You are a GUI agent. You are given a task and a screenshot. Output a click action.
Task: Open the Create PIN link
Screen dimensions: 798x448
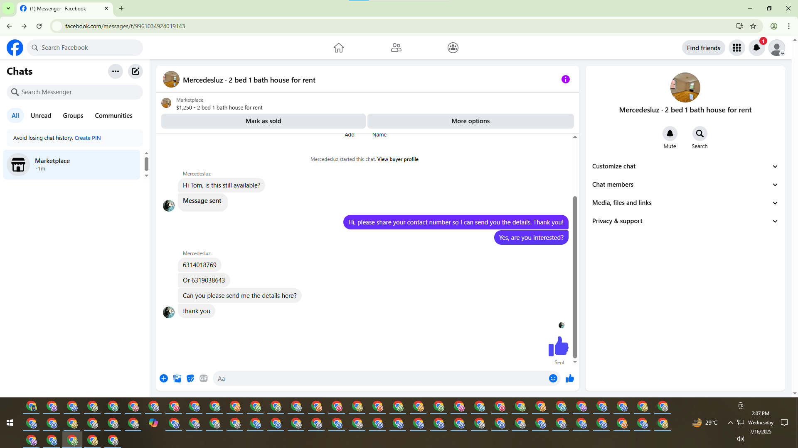(x=88, y=138)
